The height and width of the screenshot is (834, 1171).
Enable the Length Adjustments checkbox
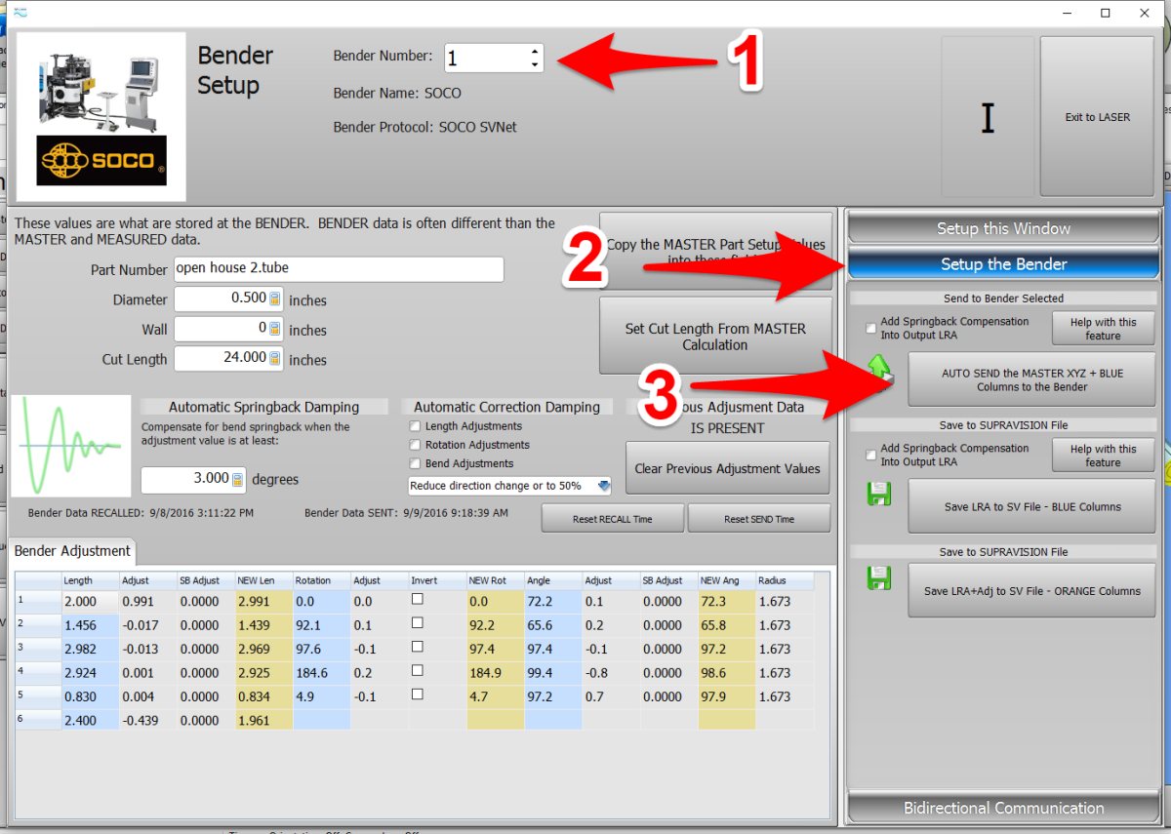416,426
